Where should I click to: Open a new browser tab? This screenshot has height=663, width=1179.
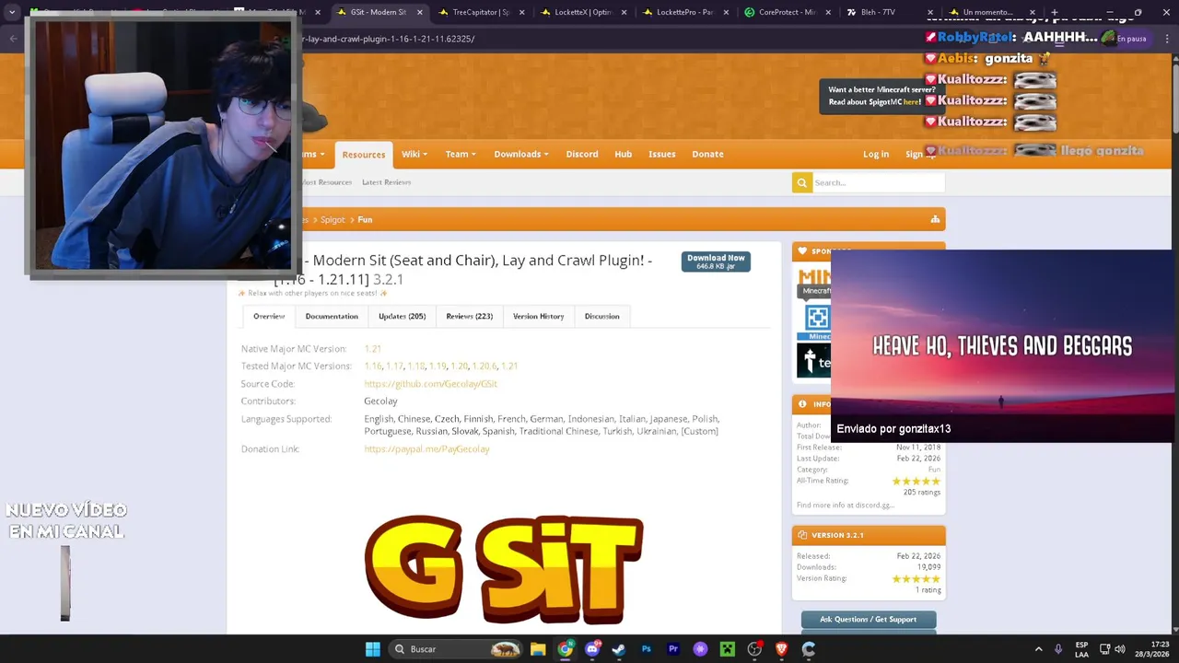click(x=1056, y=12)
